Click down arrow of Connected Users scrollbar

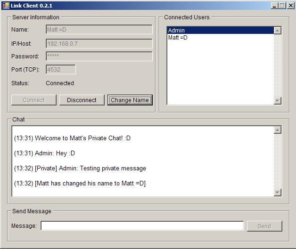277,101
